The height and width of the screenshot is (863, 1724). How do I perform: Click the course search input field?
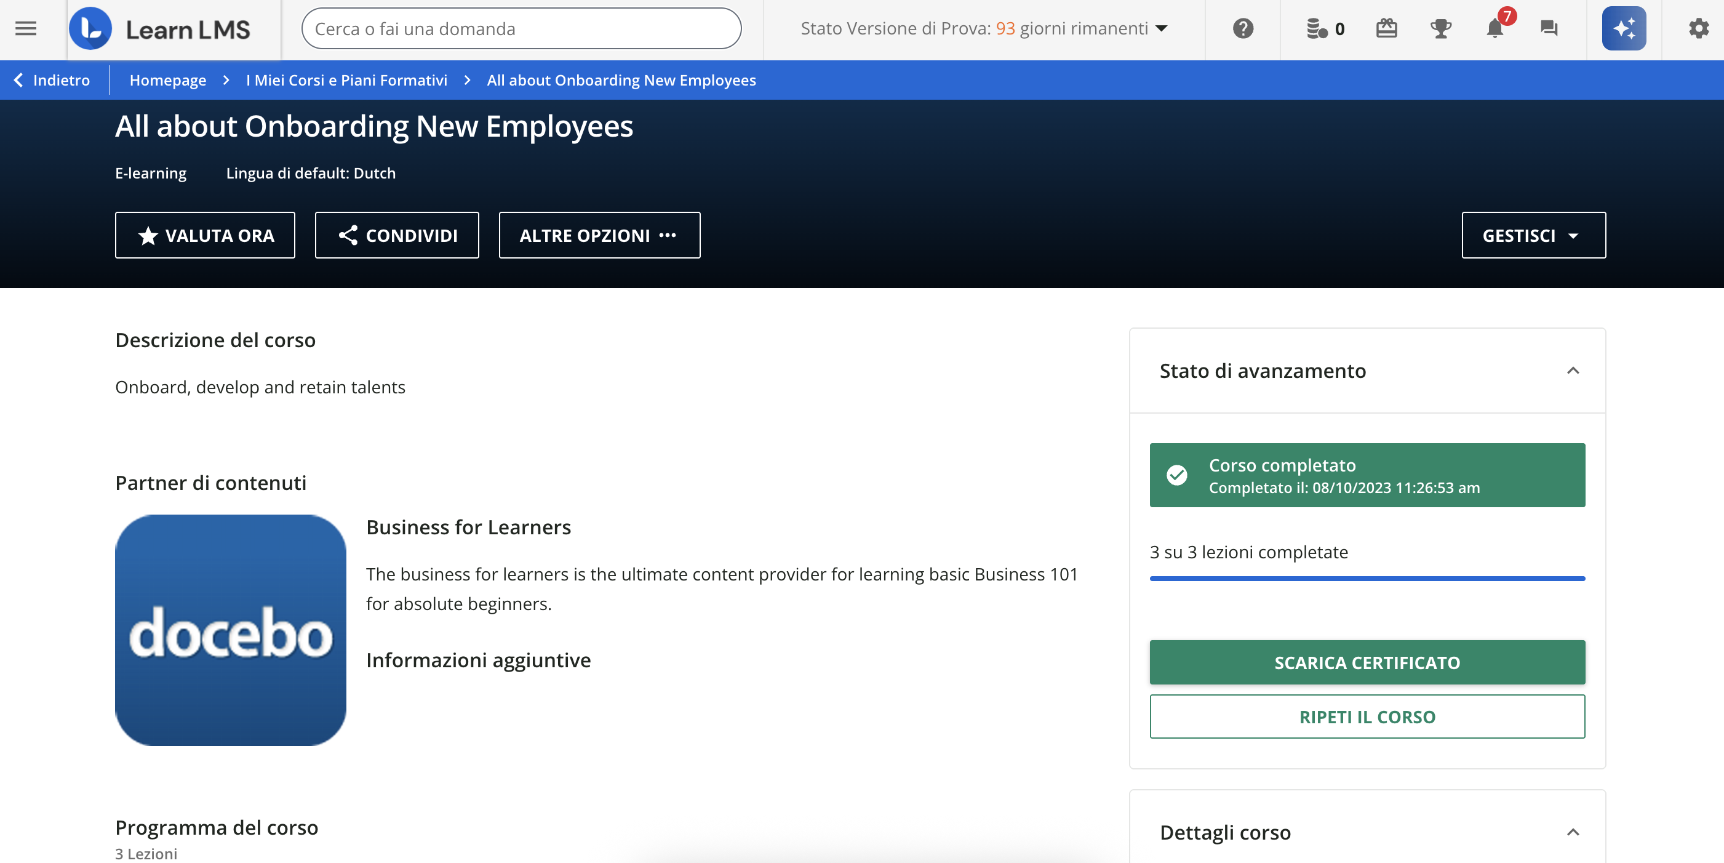pos(521,28)
